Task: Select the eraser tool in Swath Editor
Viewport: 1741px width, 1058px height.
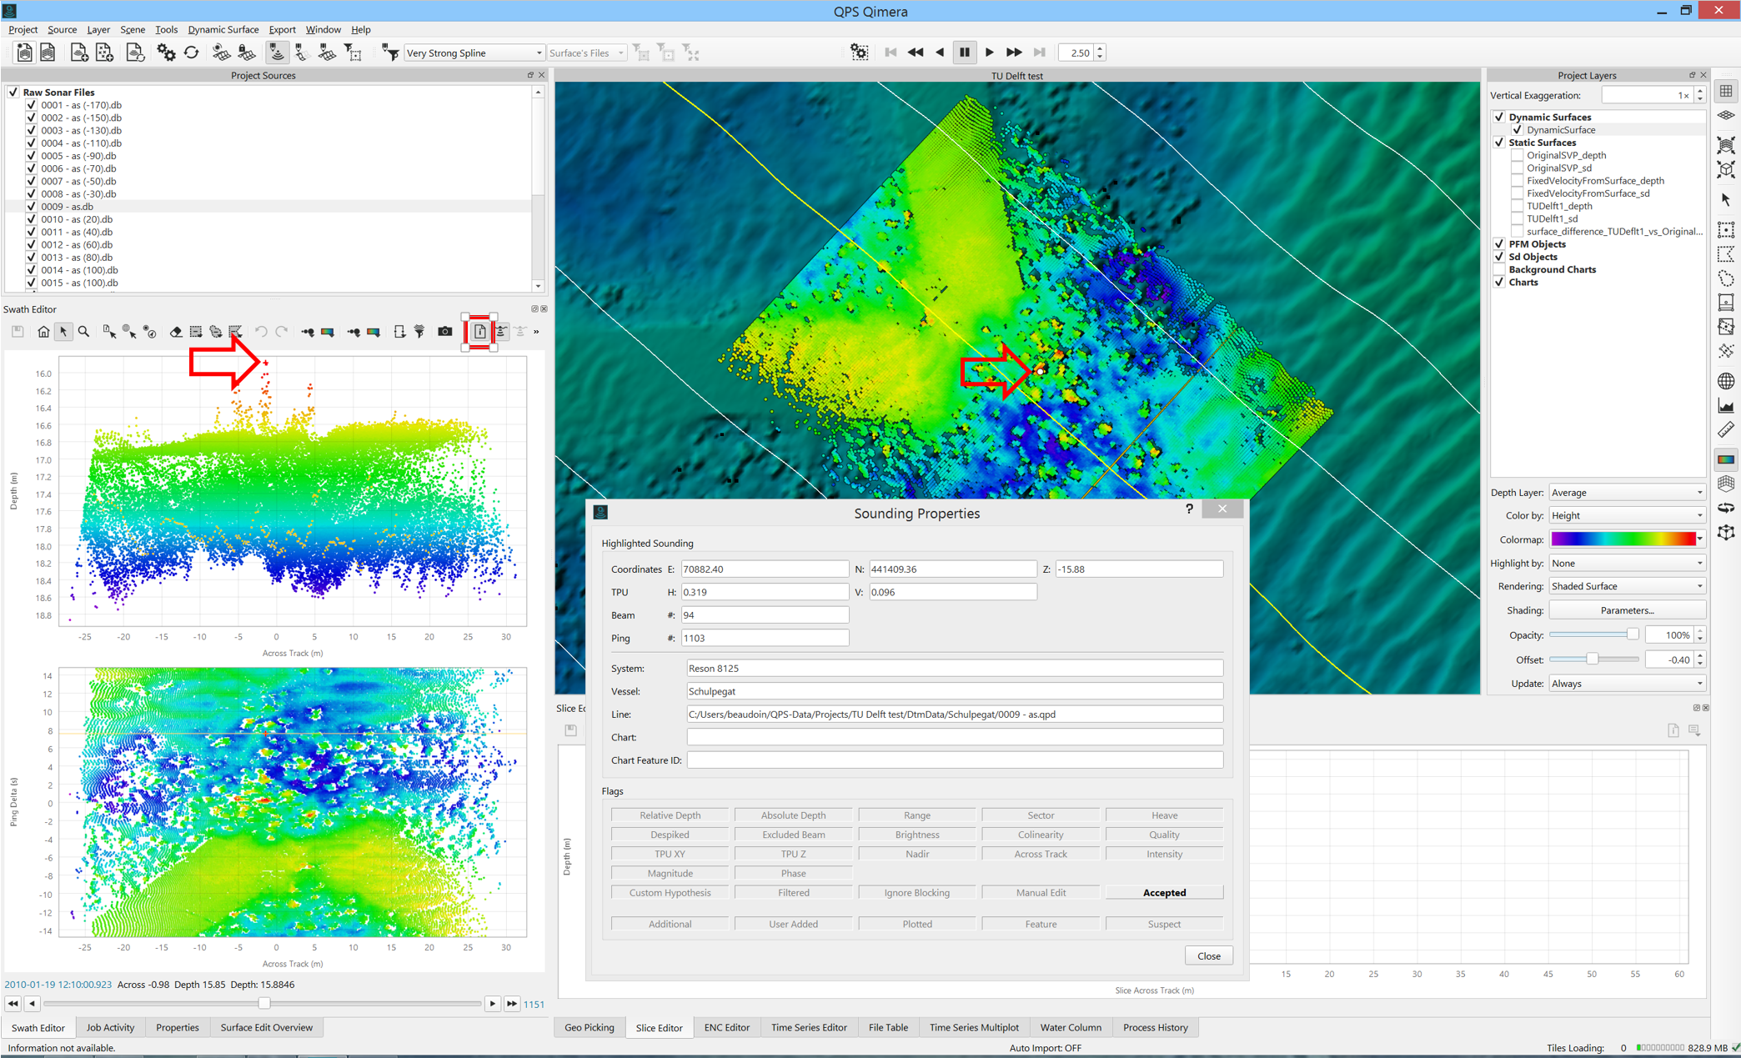Action: (x=176, y=332)
